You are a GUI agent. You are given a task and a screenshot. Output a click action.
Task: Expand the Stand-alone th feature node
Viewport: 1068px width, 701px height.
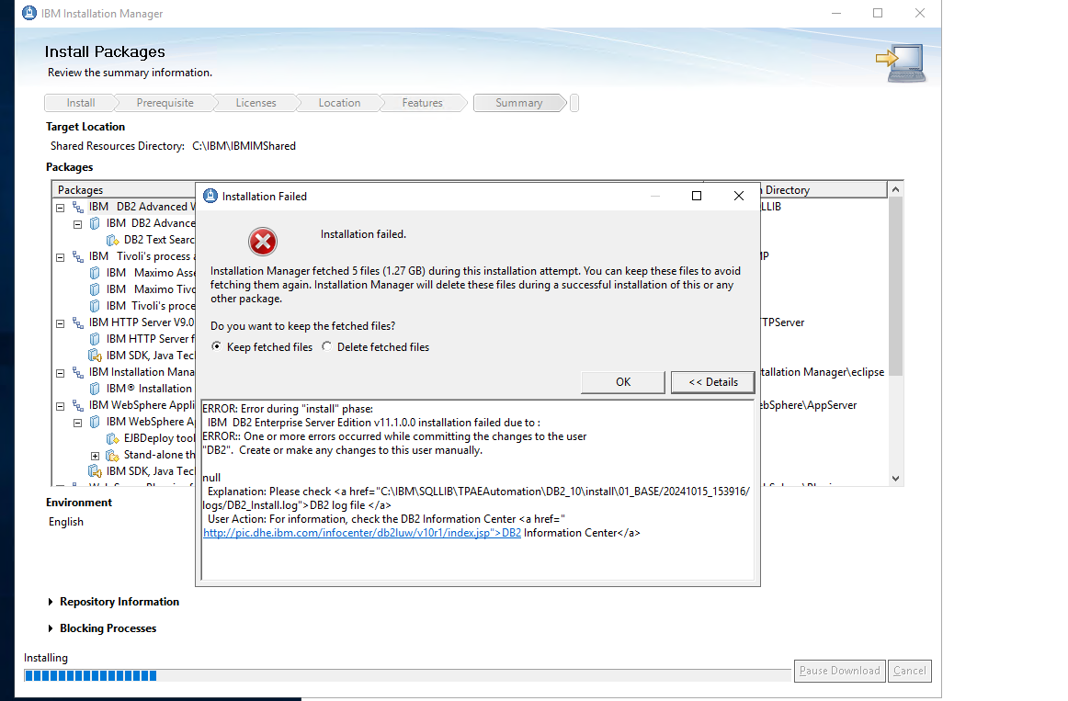[x=95, y=456]
